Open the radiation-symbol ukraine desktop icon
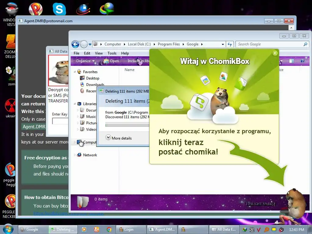Viewport: 312px width, 234px height. (10, 108)
